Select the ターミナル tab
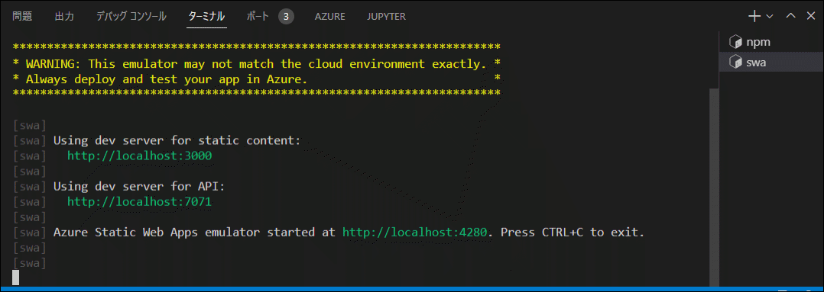Image resolution: width=824 pixels, height=292 pixels. pos(207,16)
